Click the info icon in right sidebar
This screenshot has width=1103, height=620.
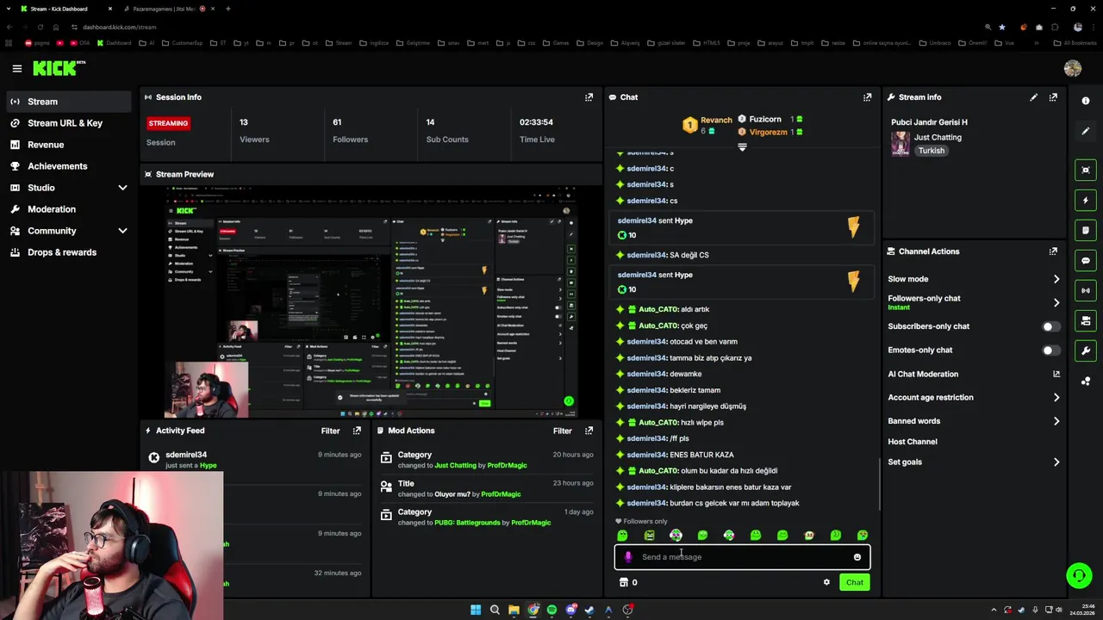[x=1085, y=101]
